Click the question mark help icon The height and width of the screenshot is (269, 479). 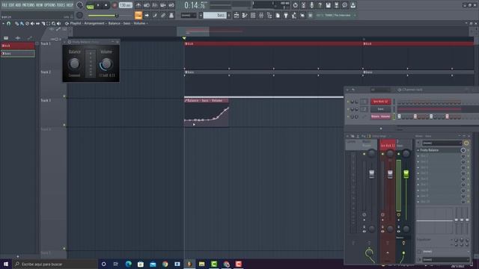[x=320, y=5]
